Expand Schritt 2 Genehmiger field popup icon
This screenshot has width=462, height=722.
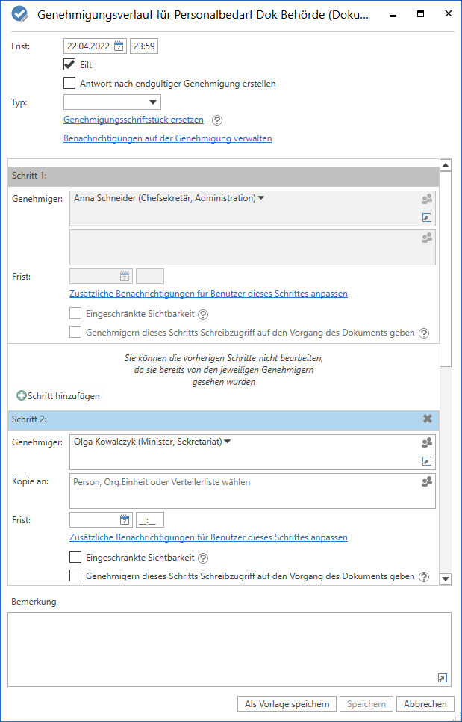427,462
